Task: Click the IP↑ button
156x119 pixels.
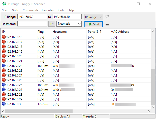Action: tap(51, 24)
